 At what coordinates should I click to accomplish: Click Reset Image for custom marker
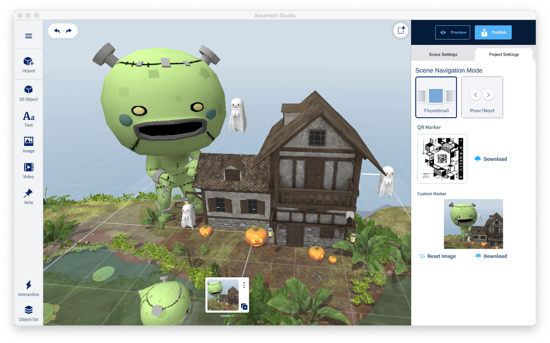tap(438, 256)
